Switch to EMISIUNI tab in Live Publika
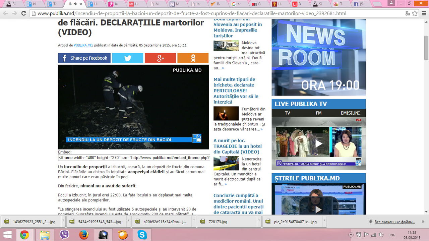Screen dimensions: 429x241 pos(350,113)
